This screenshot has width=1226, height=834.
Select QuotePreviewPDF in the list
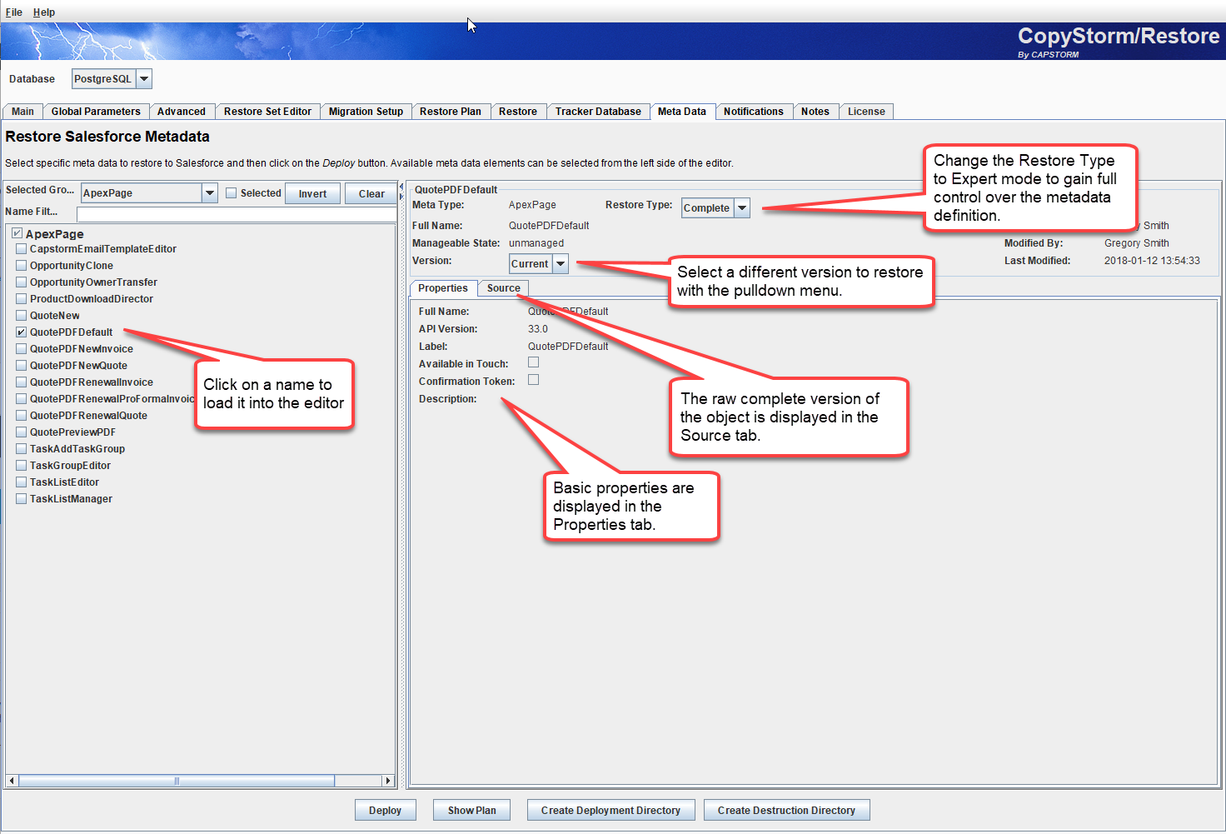72,432
